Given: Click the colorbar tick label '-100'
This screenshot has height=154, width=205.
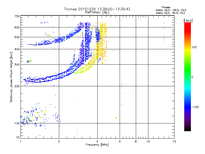Looking at the screenshot, I should pyautogui.click(x=195, y=107).
